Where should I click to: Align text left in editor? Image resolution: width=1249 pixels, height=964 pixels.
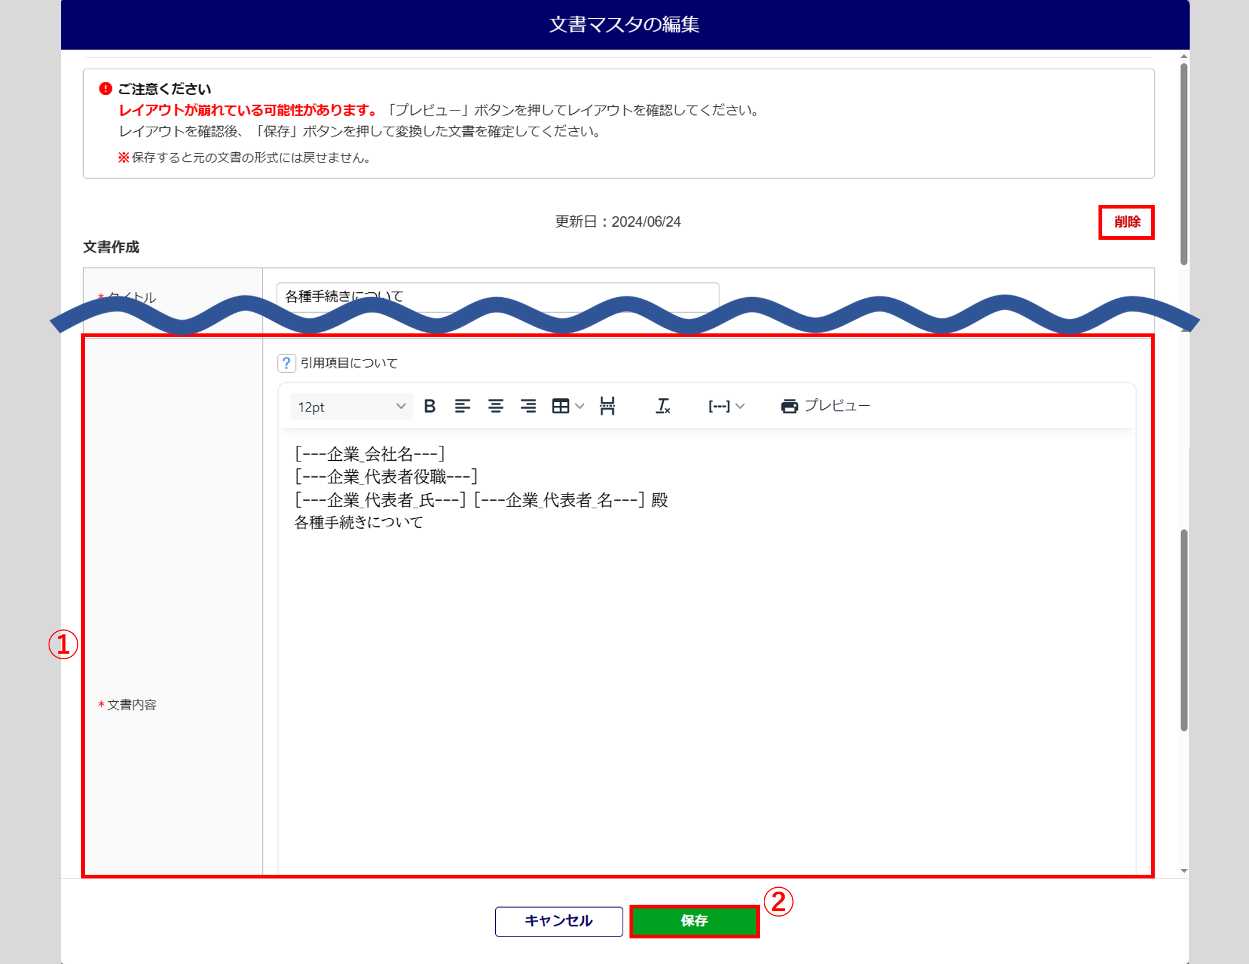tap(462, 406)
